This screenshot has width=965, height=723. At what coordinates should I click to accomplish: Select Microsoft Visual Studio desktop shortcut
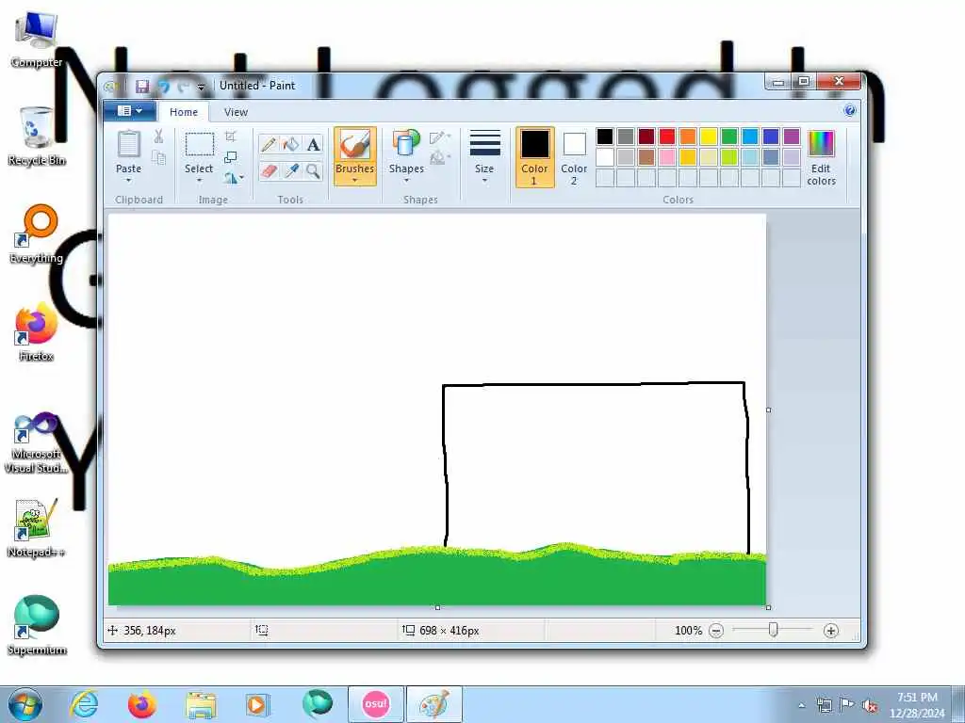tap(37, 442)
